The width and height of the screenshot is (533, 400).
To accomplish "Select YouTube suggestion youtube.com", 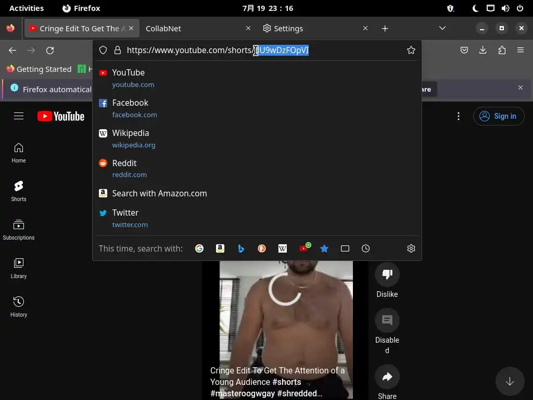I will [257, 78].
